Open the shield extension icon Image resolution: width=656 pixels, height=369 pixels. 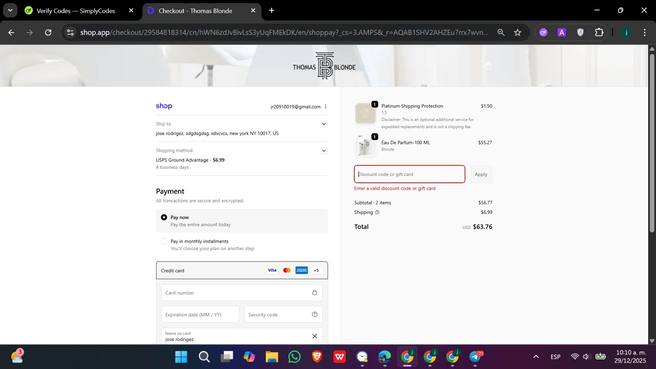(580, 32)
